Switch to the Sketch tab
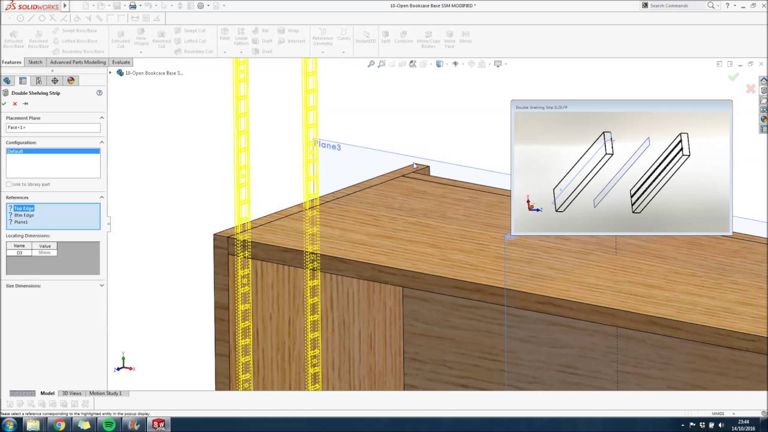The height and width of the screenshot is (432, 768). click(x=35, y=62)
